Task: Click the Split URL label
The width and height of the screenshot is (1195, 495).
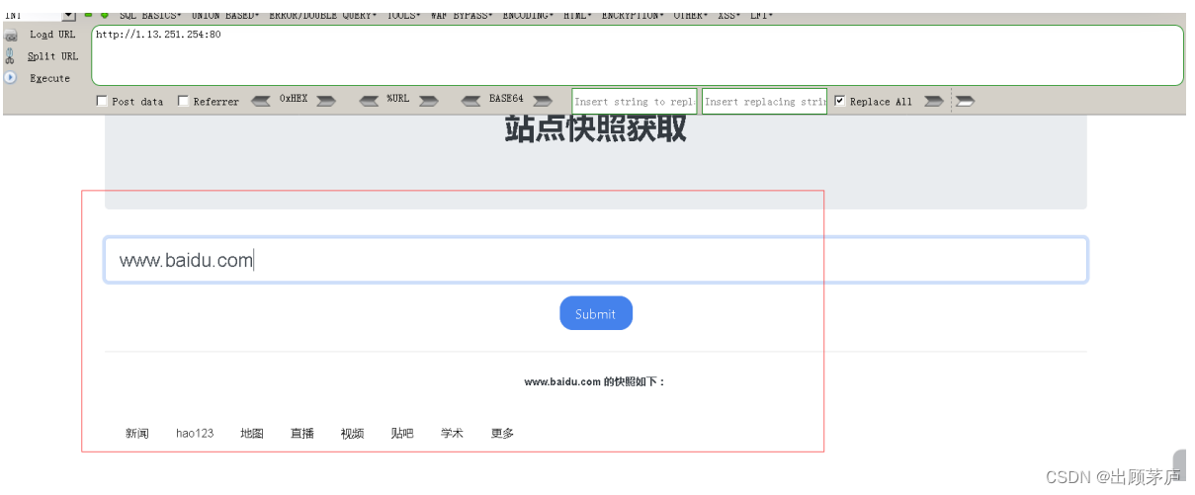Action: click(52, 56)
